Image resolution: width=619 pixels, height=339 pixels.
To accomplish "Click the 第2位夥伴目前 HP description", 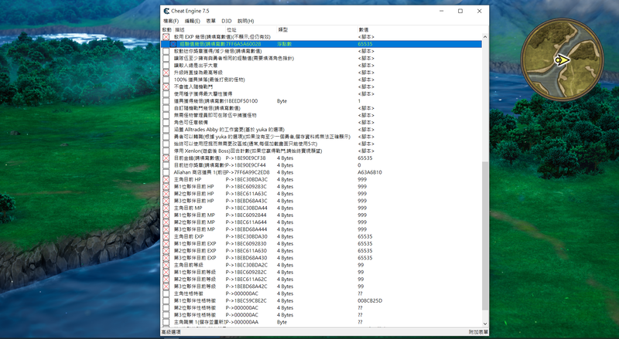I will [x=194, y=194].
